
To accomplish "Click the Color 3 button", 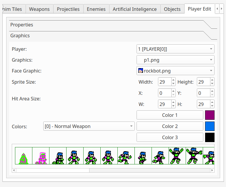I will click(170, 137).
